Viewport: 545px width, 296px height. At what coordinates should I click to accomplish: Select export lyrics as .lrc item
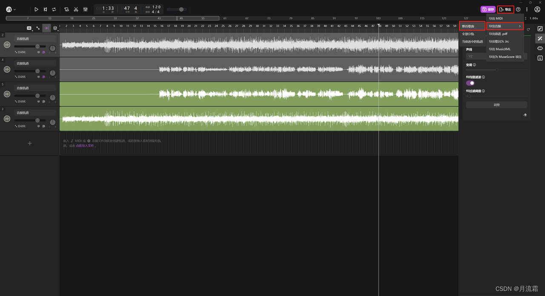pyautogui.click(x=505, y=41)
